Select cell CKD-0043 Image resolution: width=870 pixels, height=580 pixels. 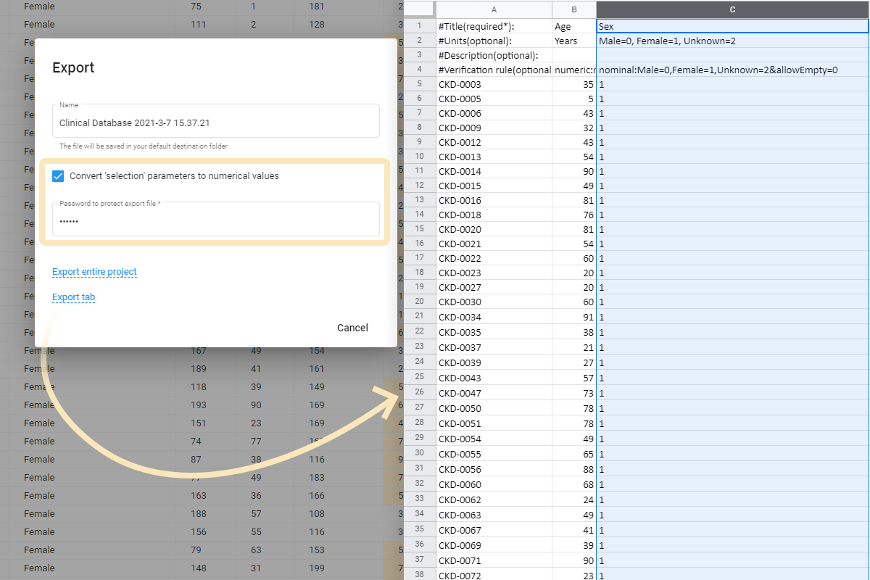click(494, 378)
